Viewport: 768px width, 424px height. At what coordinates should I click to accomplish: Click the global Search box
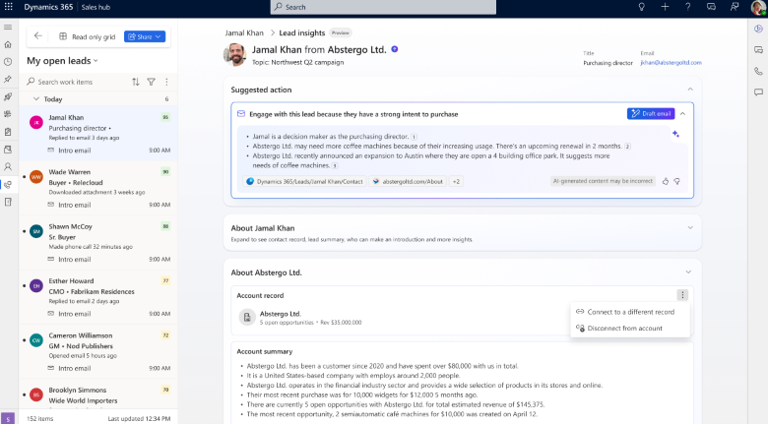(x=383, y=7)
